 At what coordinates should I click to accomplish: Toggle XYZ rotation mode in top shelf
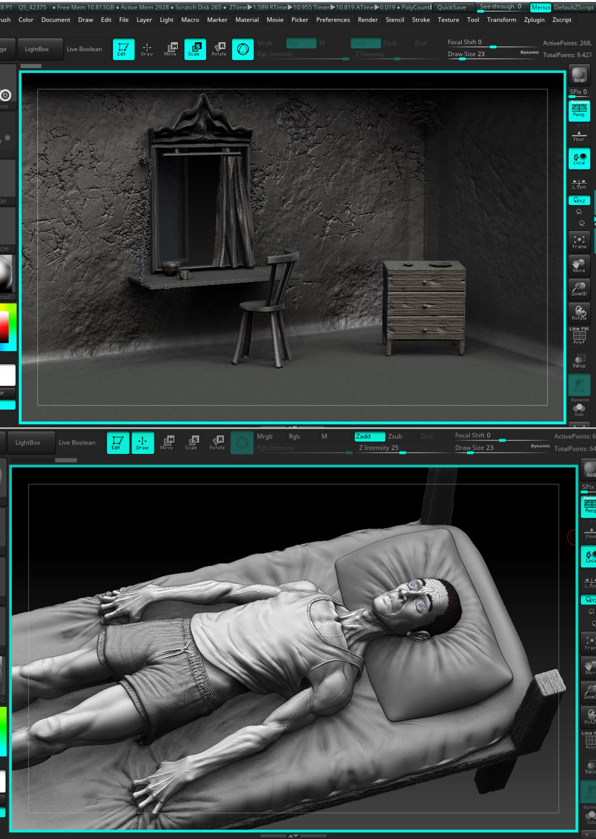click(579, 200)
